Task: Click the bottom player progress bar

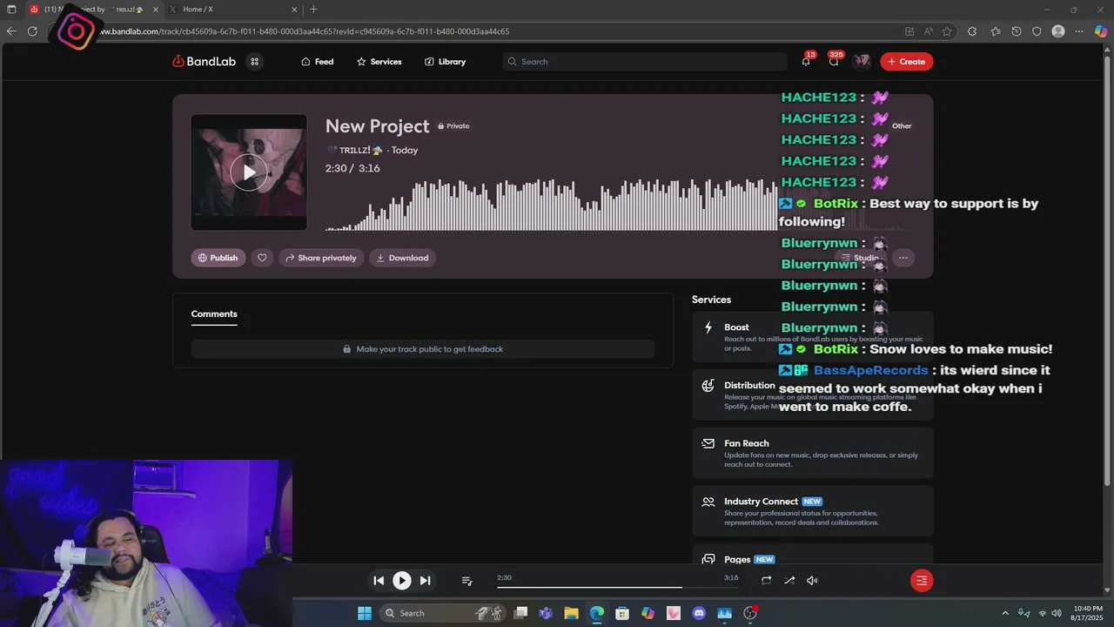Action: 617,587
